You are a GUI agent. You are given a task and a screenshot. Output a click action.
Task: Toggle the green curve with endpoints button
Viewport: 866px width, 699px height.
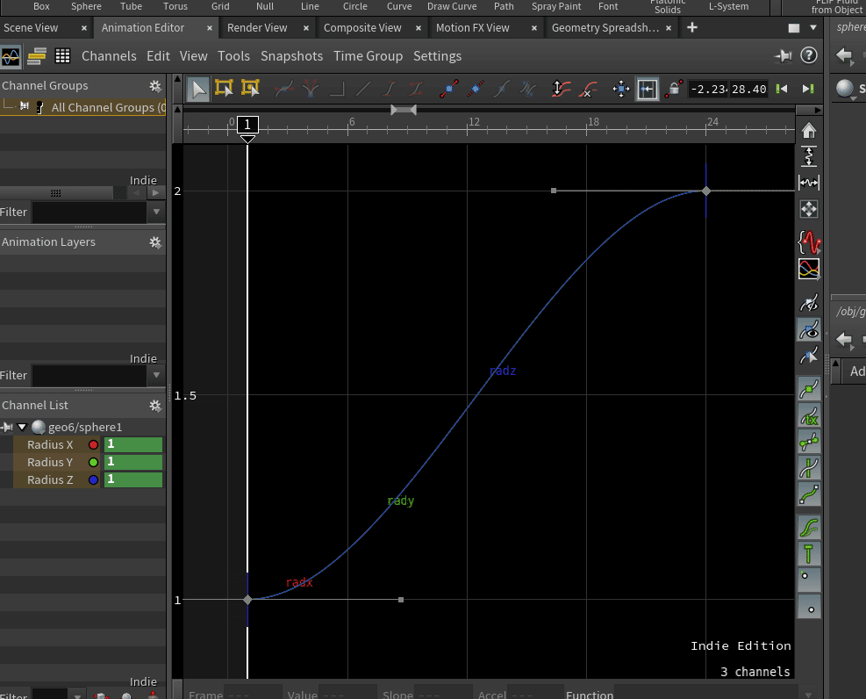(809, 495)
